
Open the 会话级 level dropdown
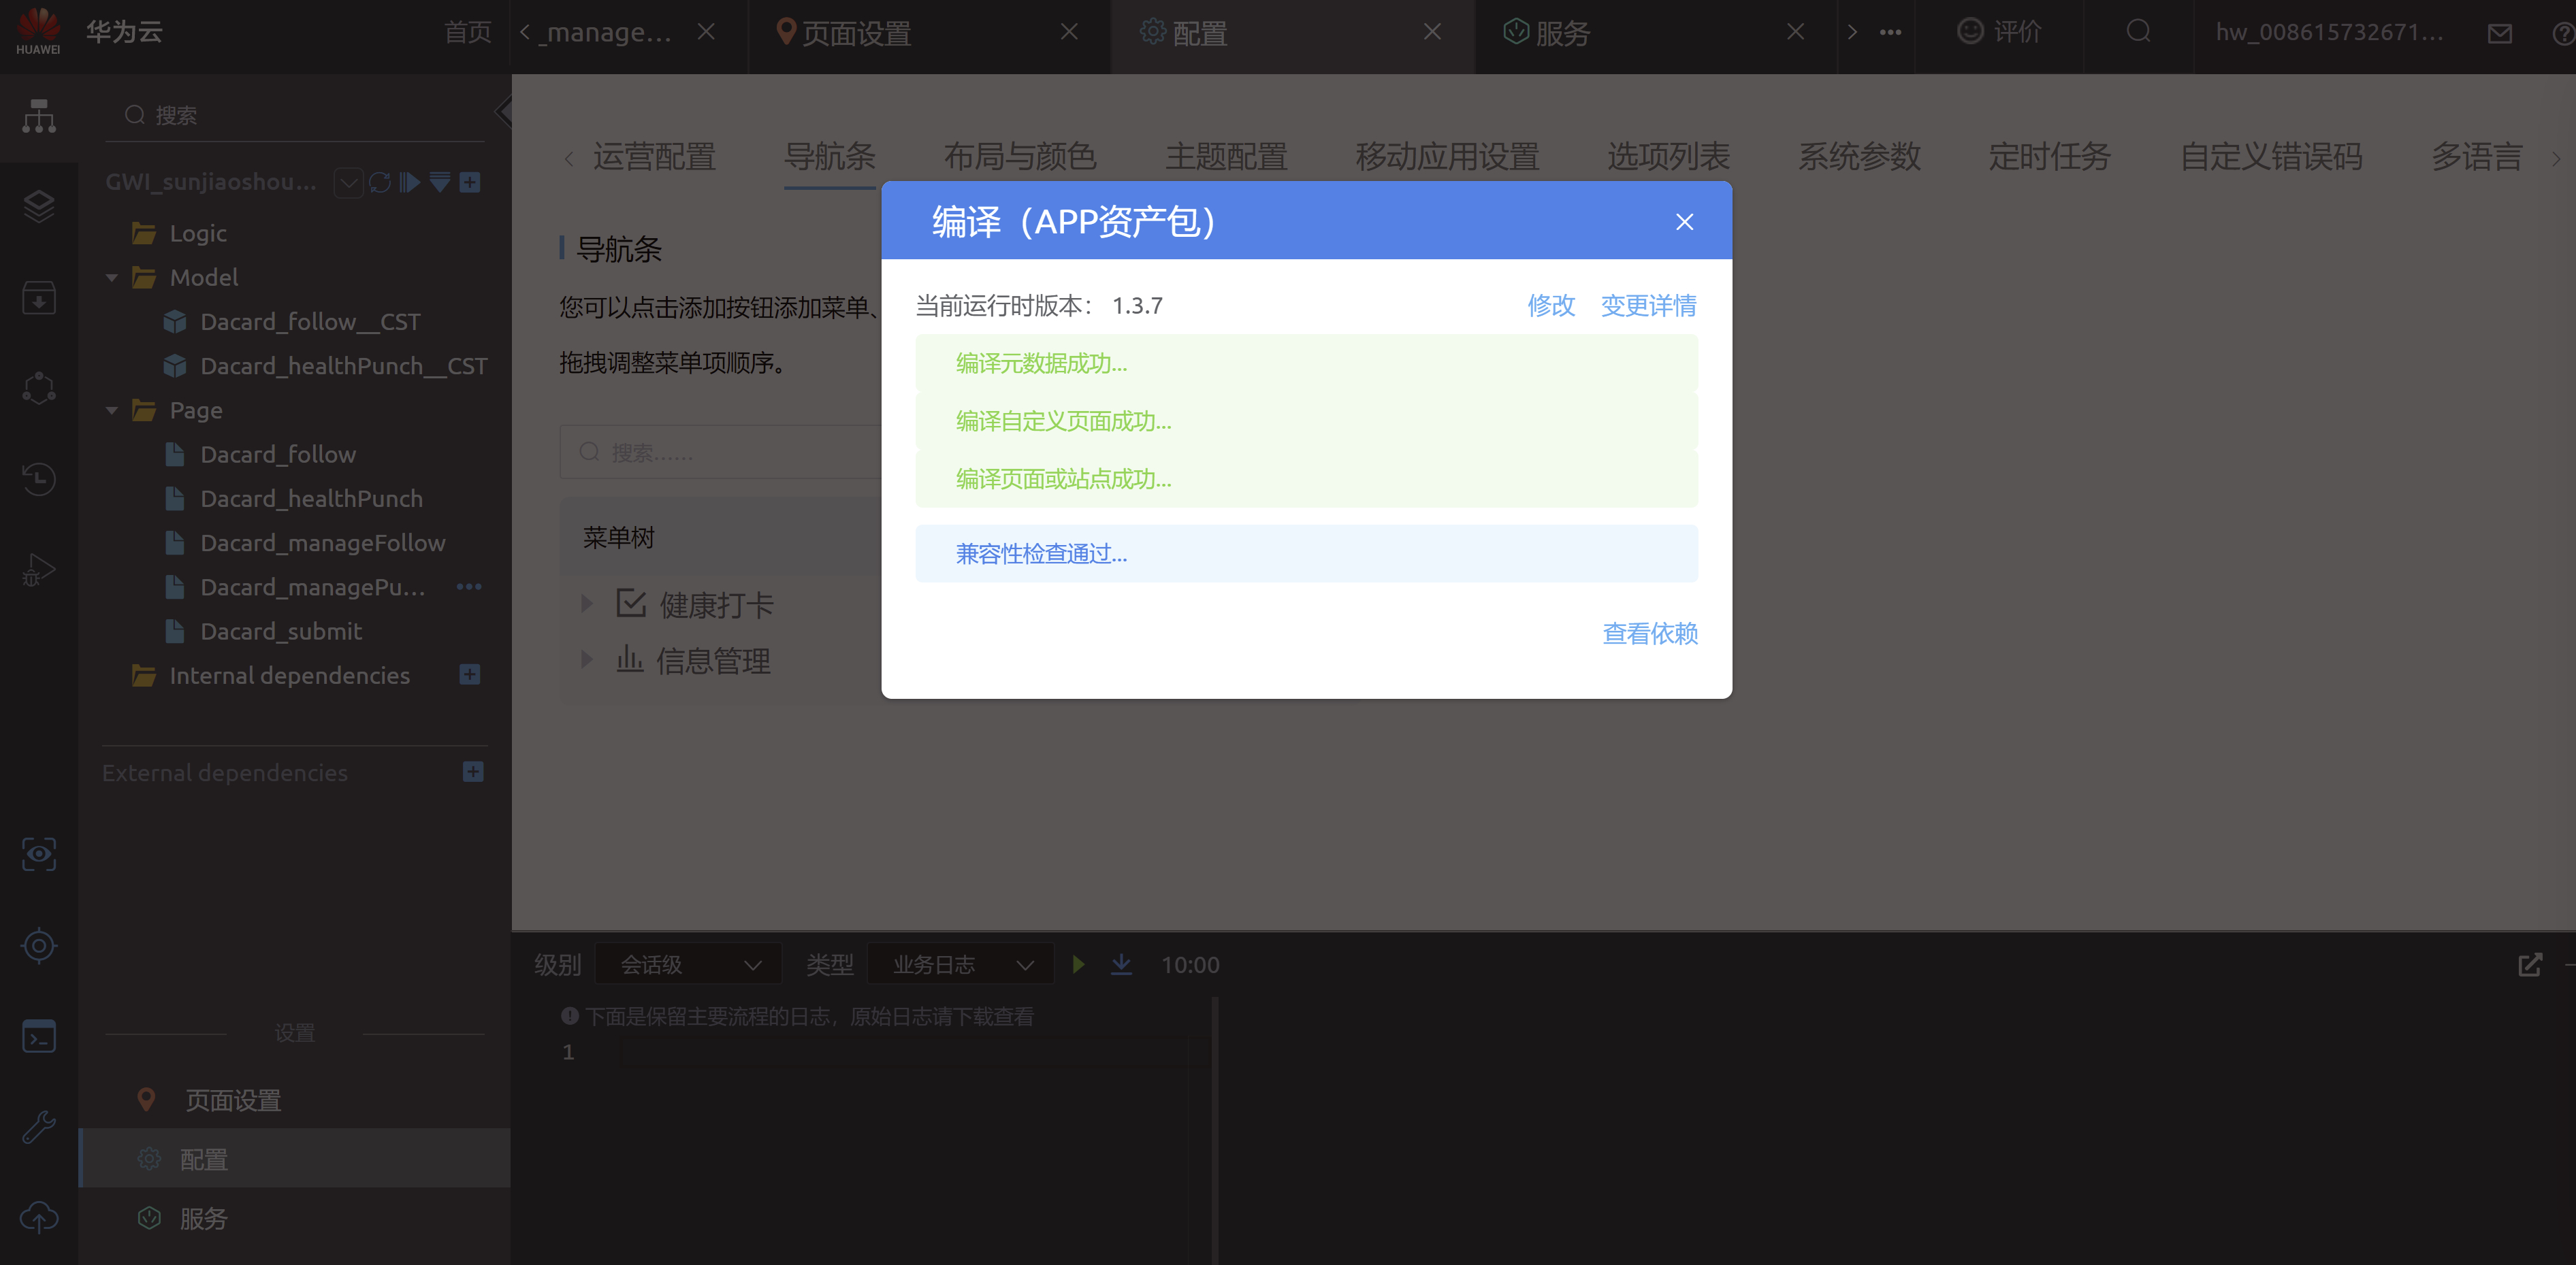click(x=688, y=965)
